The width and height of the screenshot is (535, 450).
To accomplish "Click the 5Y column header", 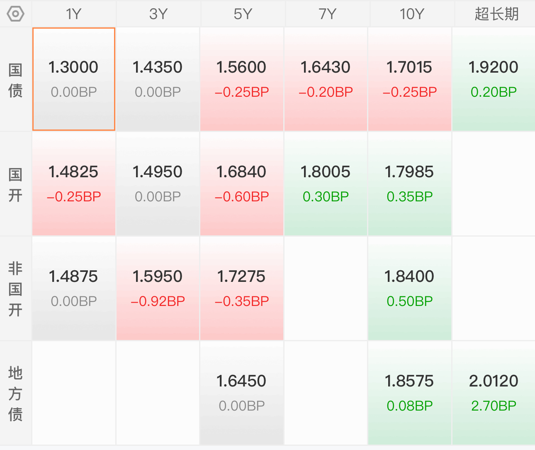I will 243,14.
